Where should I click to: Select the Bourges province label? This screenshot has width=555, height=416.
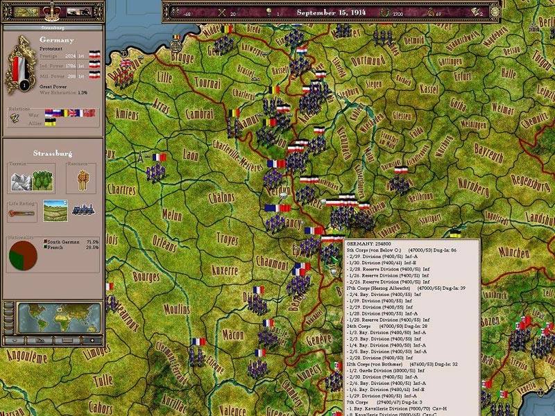[146, 276]
